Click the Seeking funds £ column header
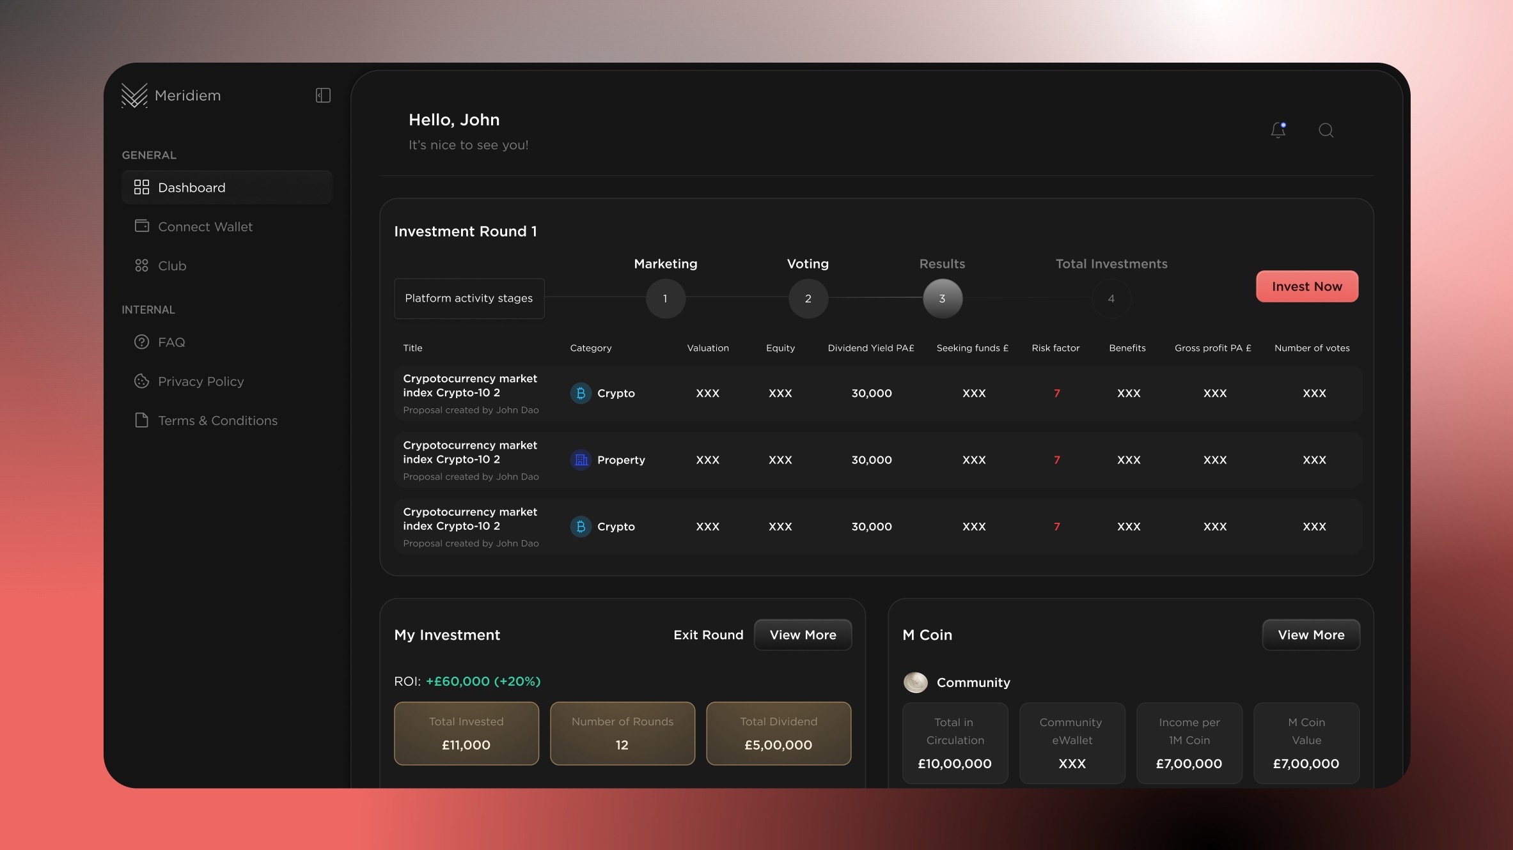The width and height of the screenshot is (1513, 850). tap(972, 348)
